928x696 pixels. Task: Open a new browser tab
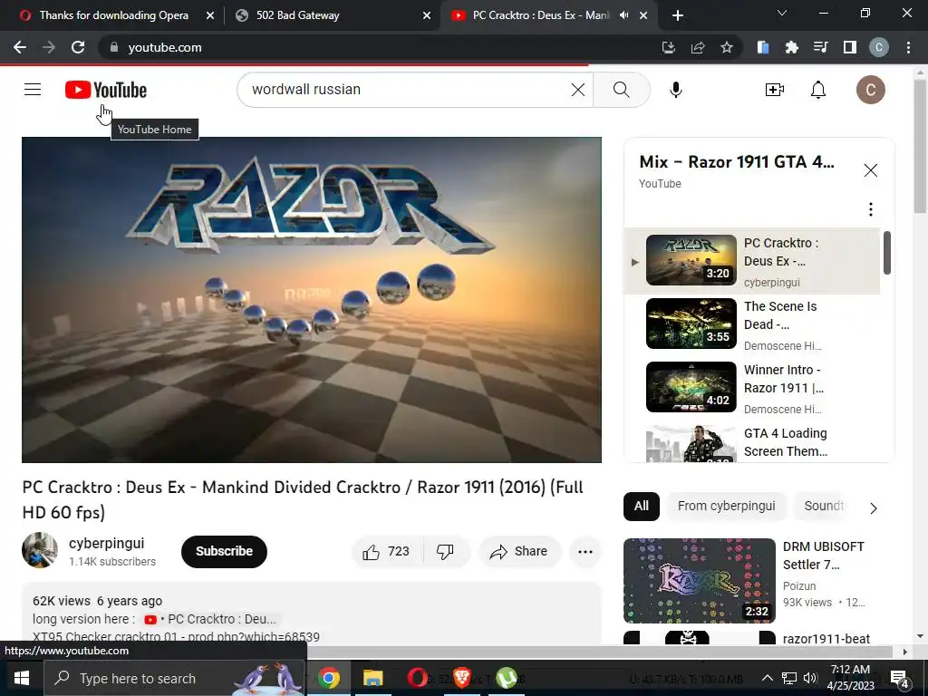point(678,15)
